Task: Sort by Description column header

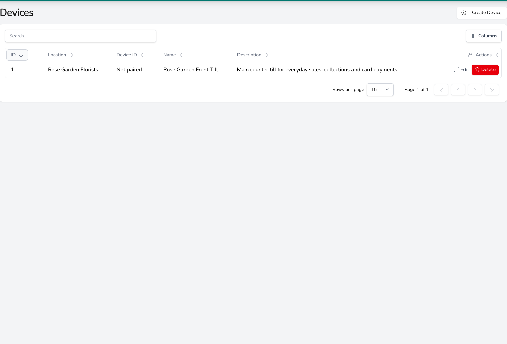Action: click(x=253, y=55)
